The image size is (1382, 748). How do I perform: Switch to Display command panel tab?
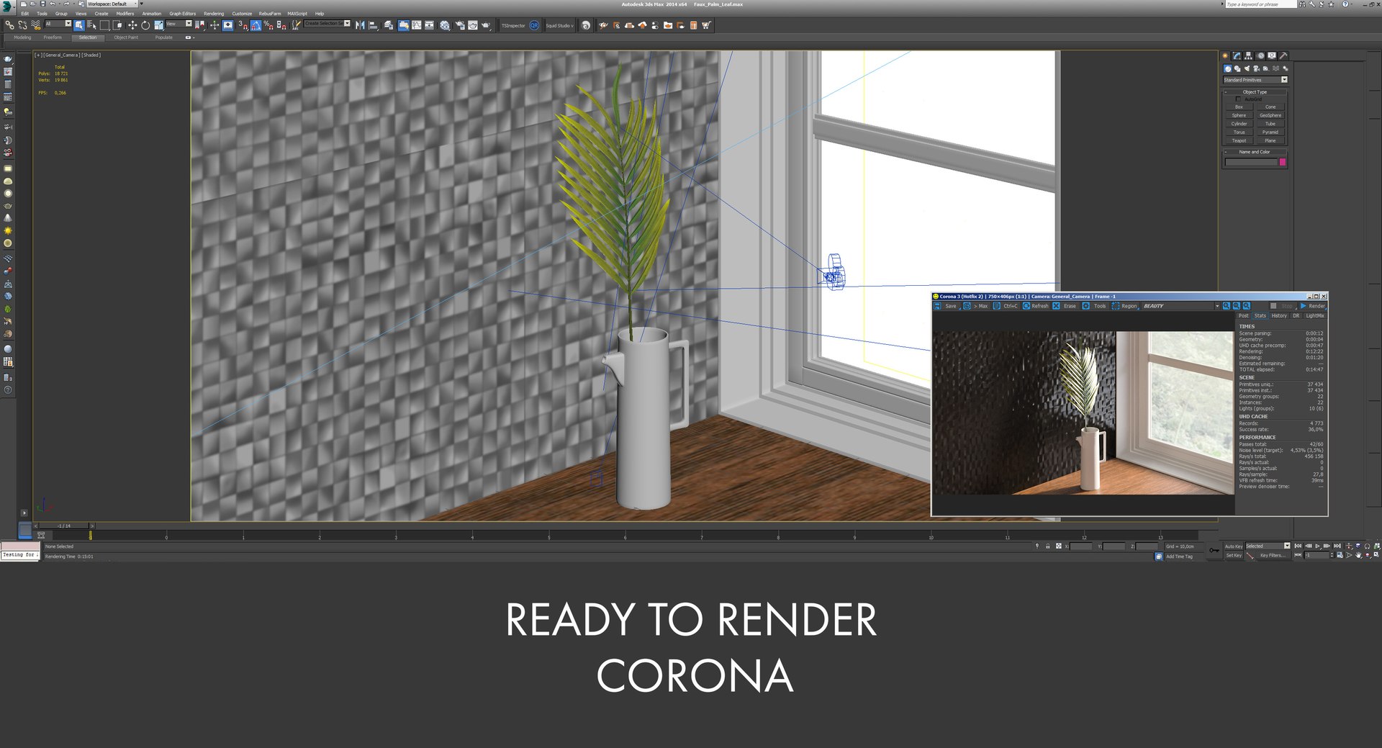tap(1272, 55)
